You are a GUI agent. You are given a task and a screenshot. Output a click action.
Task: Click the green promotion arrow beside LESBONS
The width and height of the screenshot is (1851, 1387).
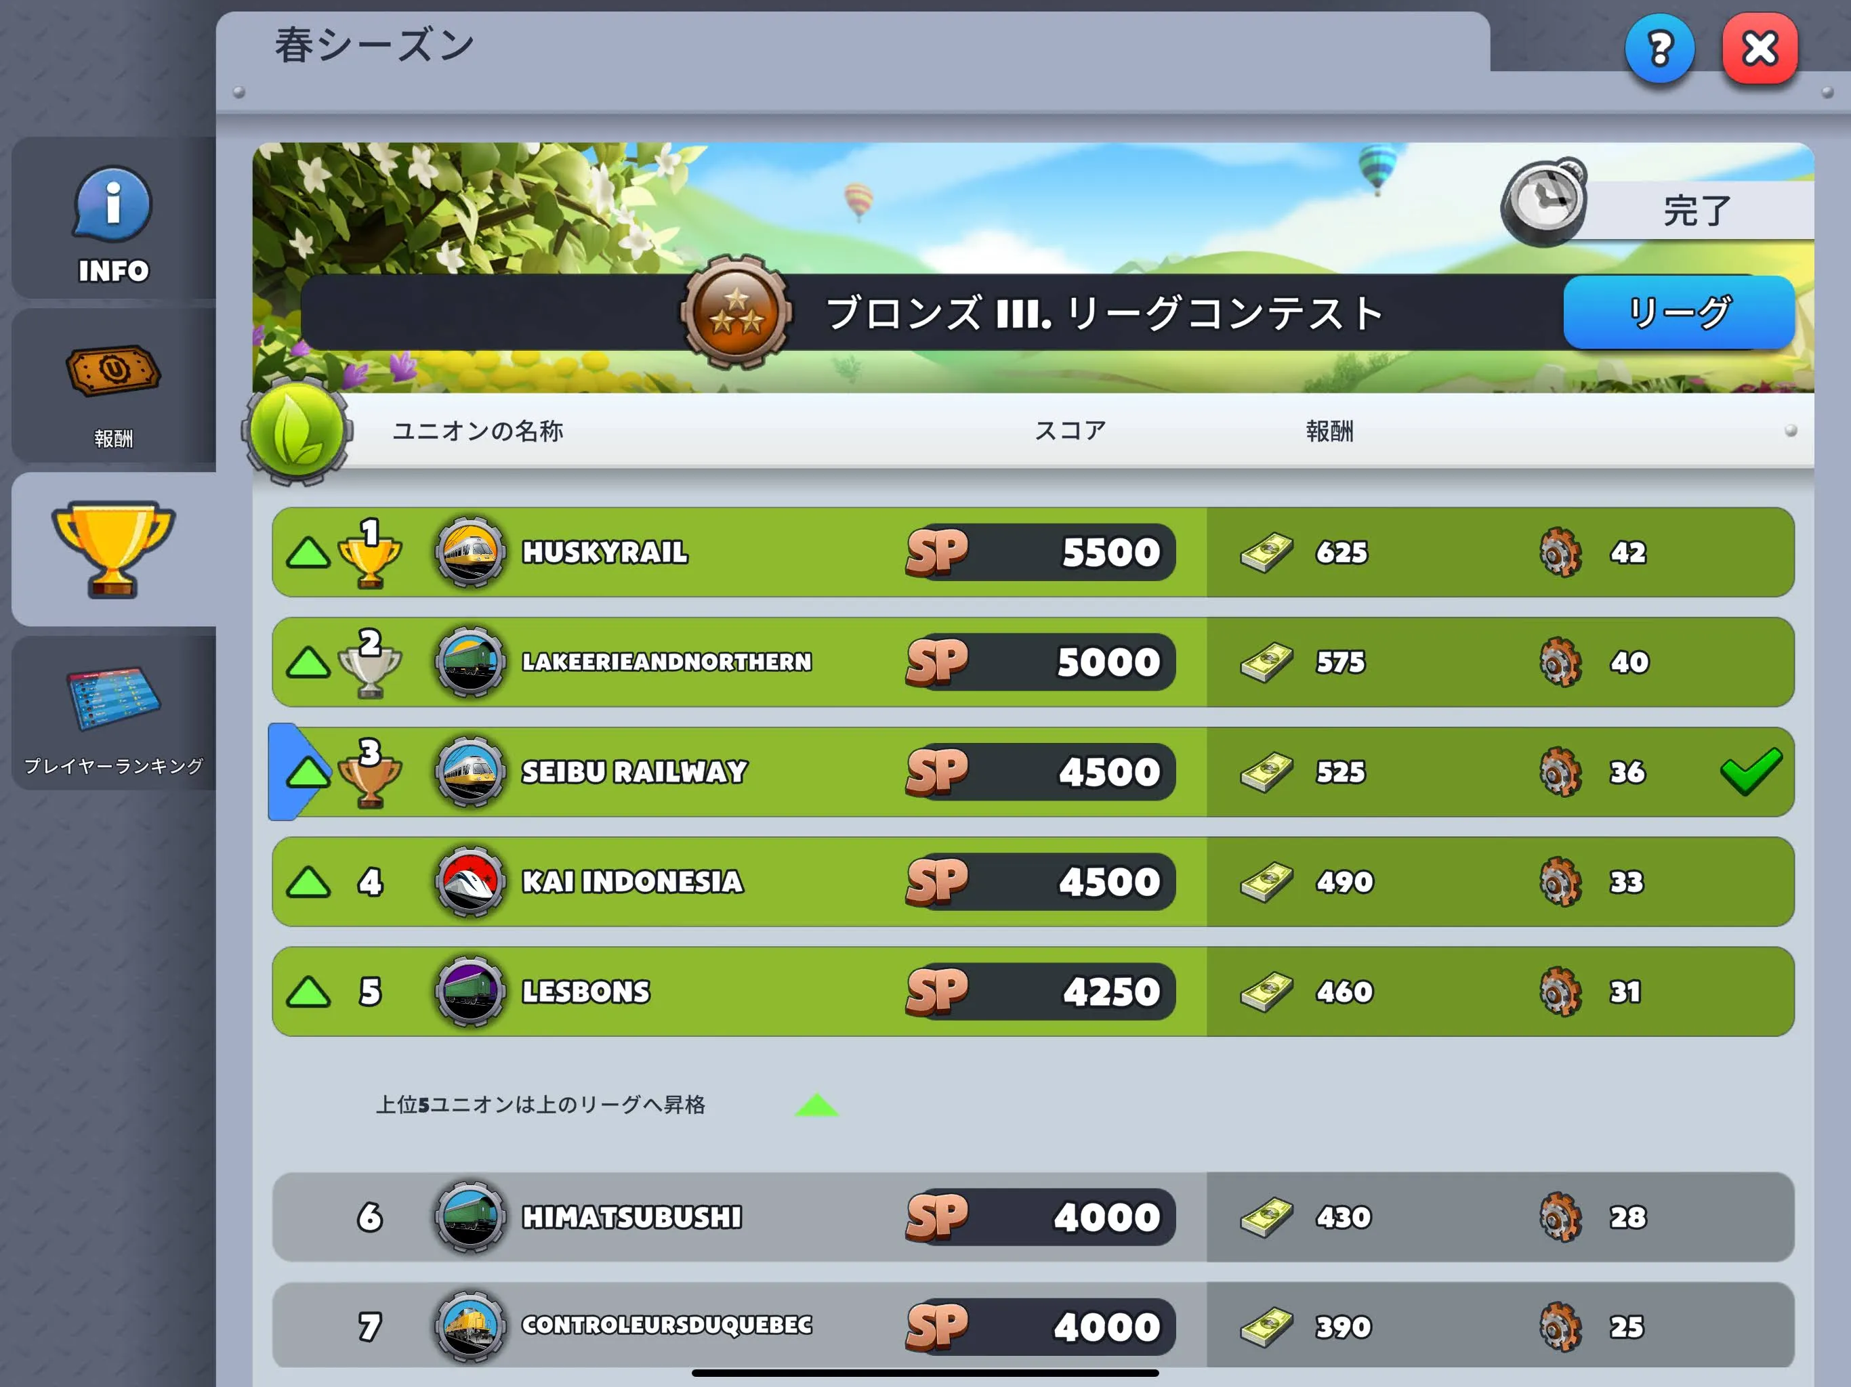click(x=308, y=992)
